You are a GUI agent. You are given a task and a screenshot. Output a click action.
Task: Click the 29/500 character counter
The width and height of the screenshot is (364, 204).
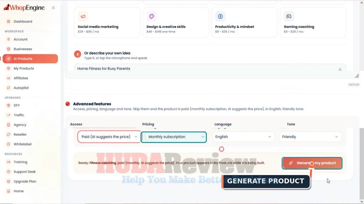[354, 85]
